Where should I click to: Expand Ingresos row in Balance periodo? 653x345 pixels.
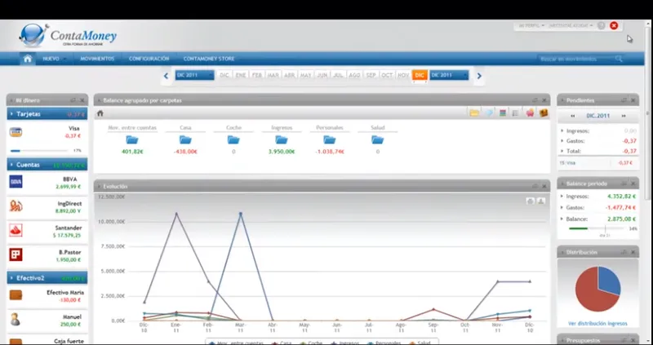click(x=562, y=196)
